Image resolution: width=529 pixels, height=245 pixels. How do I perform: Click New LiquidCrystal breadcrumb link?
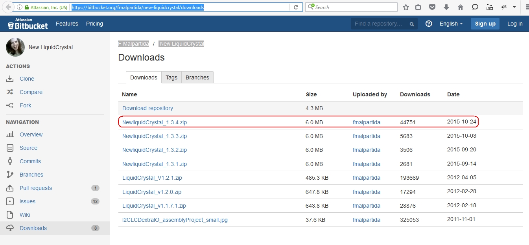coord(181,44)
